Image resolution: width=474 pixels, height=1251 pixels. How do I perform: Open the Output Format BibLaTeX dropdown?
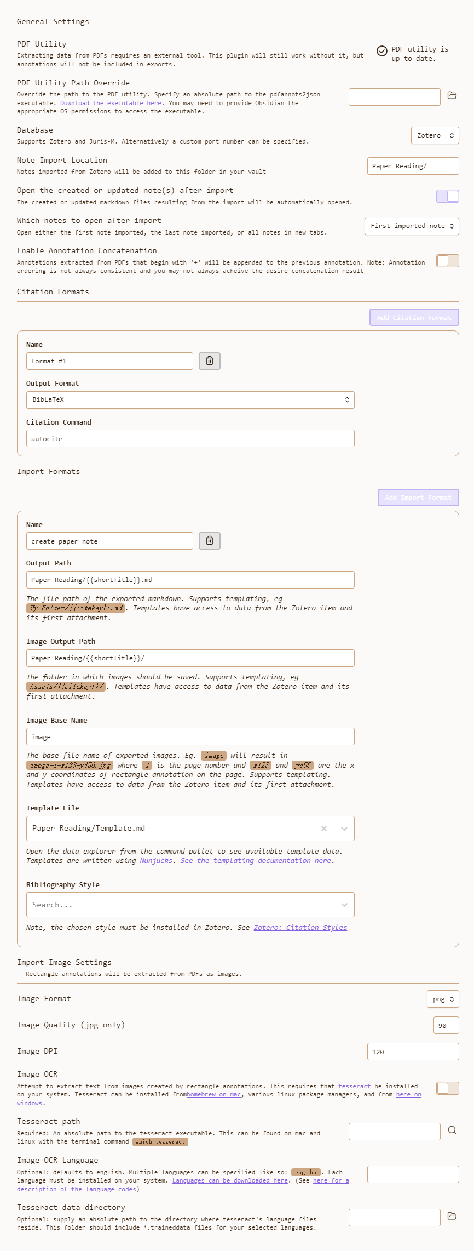pos(190,400)
